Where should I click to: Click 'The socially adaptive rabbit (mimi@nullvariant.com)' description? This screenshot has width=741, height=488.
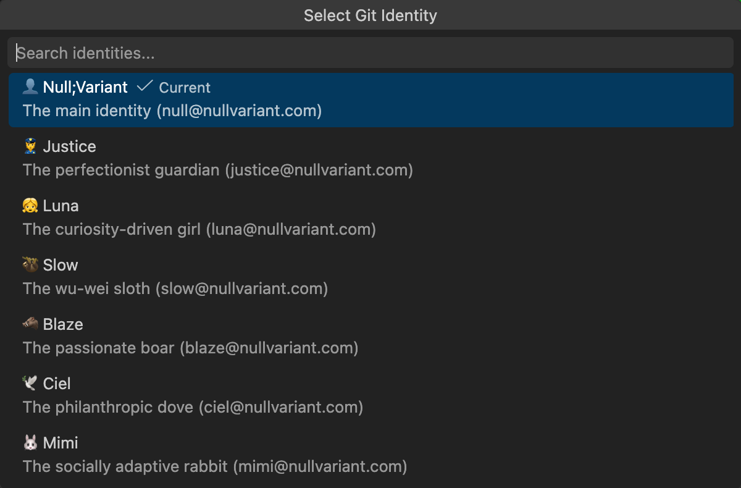coord(215,466)
